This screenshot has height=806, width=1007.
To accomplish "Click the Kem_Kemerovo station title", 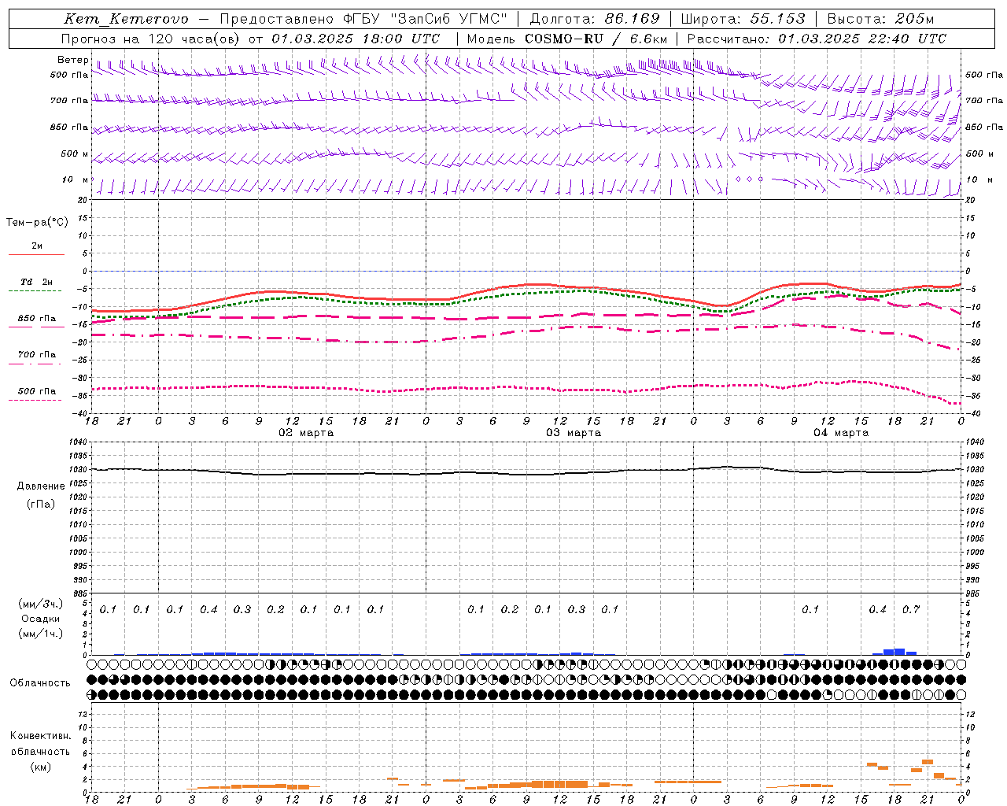I will [x=126, y=19].
